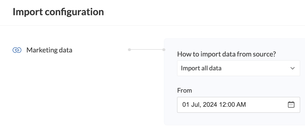Click connector's left endpoint dot
This screenshot has width=305, height=132.
(129, 50)
